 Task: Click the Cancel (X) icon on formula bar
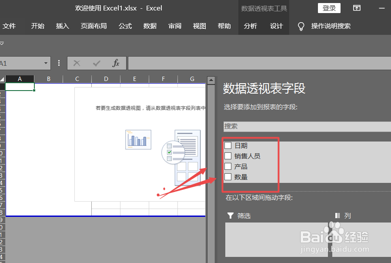pos(77,63)
